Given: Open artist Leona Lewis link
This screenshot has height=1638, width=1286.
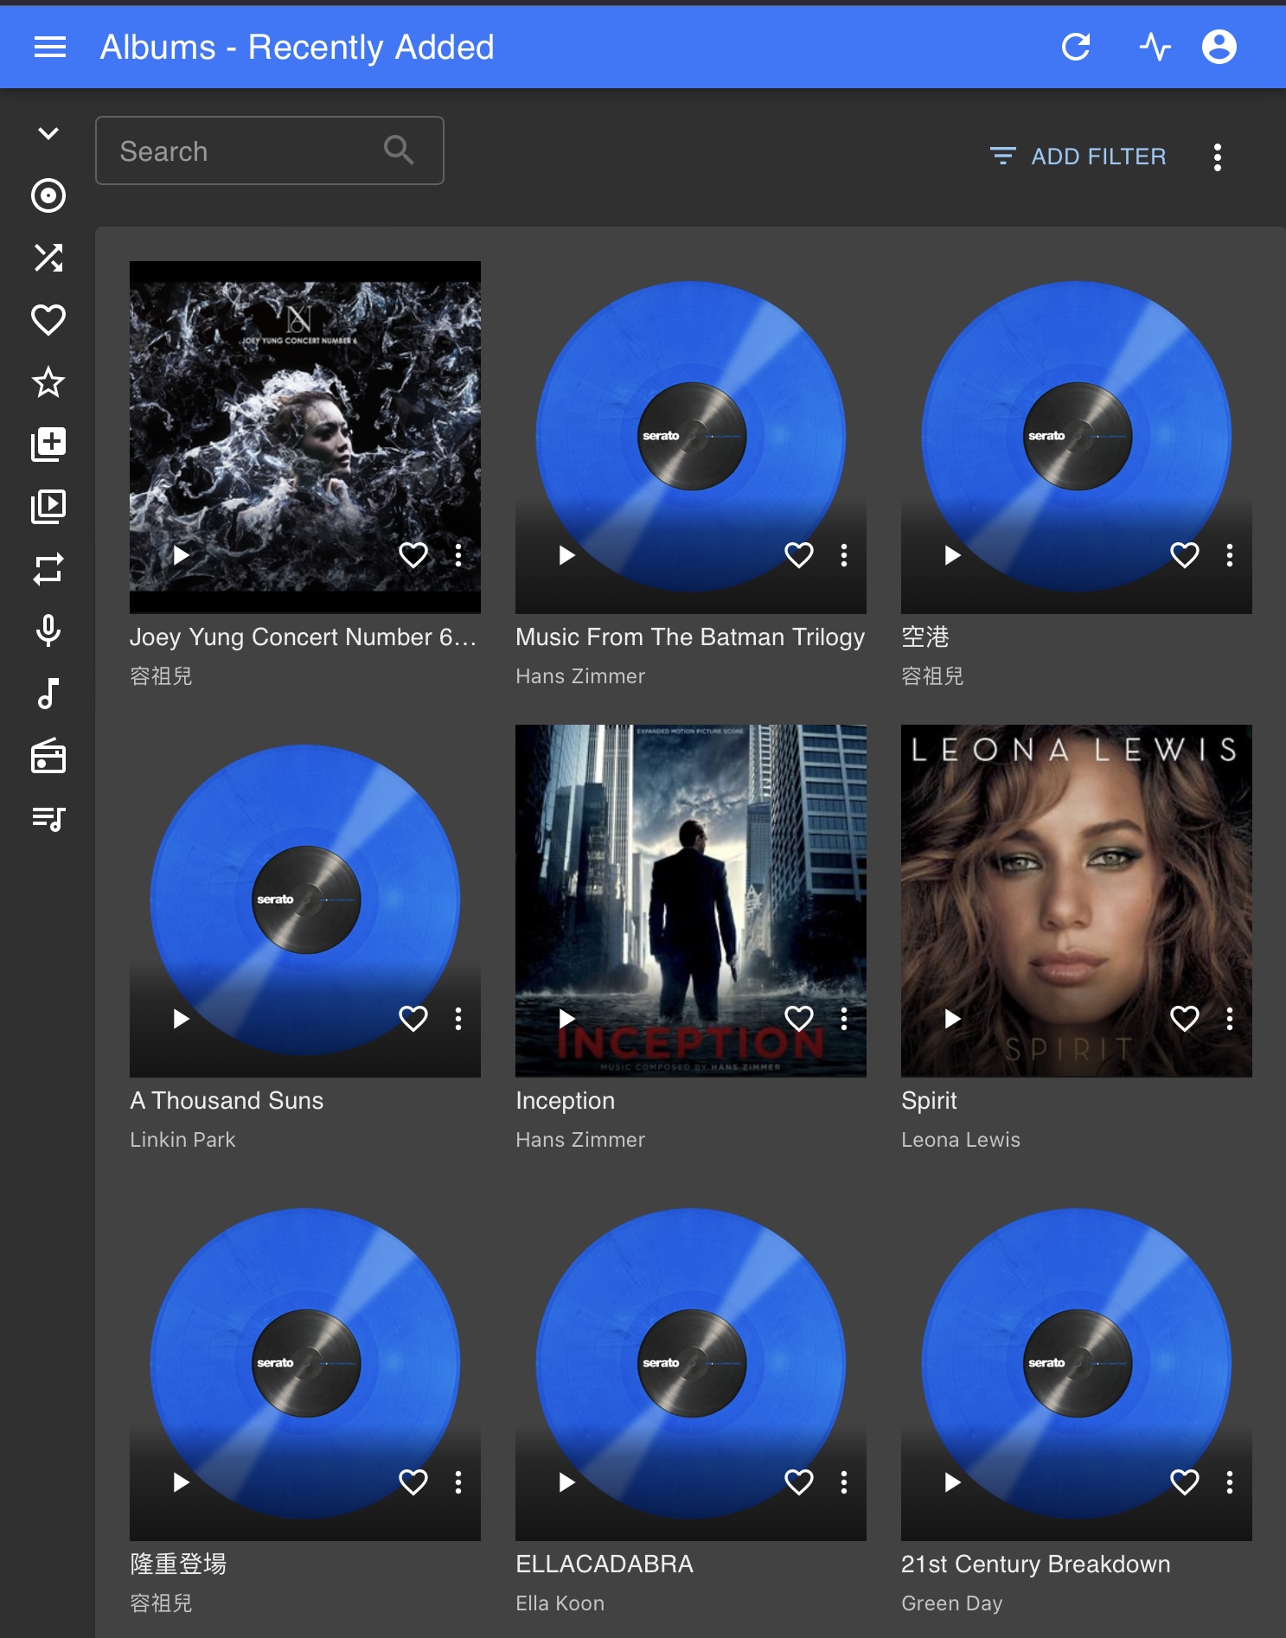Looking at the screenshot, I should [x=961, y=1140].
